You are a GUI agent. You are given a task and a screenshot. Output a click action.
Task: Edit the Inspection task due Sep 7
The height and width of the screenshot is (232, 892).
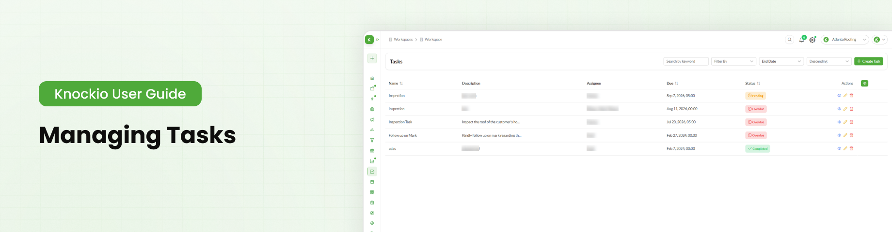(x=845, y=96)
